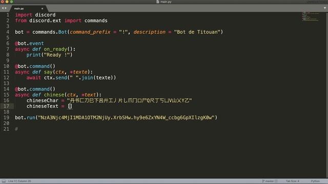Click the word commands on line 2
The image size is (328, 184).
click(x=96, y=20)
